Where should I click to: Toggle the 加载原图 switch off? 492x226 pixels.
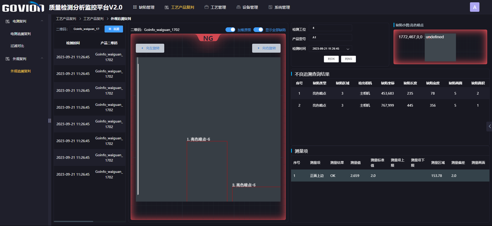[x=230, y=30]
